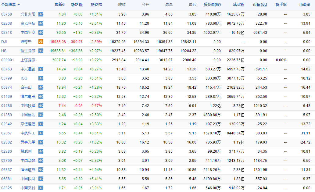Open the 白云山 stock name link
The image size is (315, 192).
(x=26, y=87)
